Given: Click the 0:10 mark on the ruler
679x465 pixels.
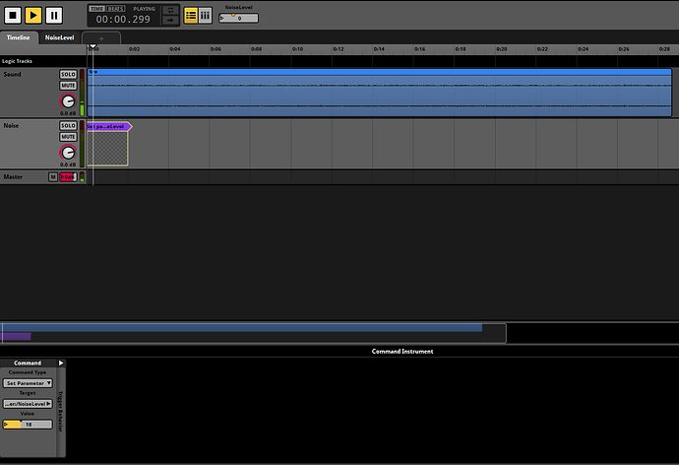Looking at the screenshot, I should coord(297,49).
